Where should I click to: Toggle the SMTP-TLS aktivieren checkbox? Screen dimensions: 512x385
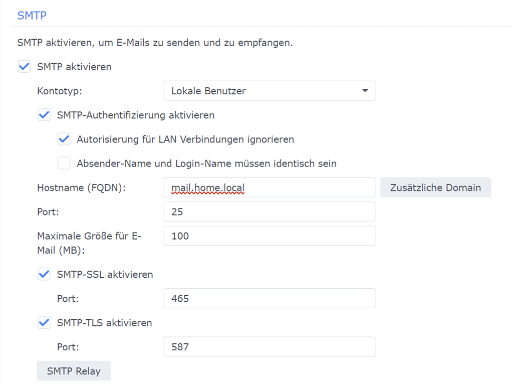coord(44,323)
